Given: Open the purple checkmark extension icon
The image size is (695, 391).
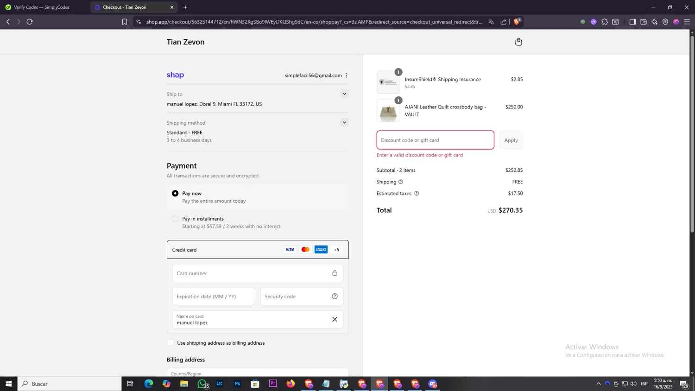Looking at the screenshot, I should point(594,22).
